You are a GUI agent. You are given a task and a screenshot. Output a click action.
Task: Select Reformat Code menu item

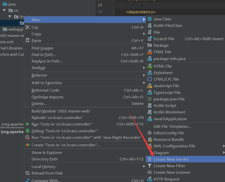coord(85,90)
